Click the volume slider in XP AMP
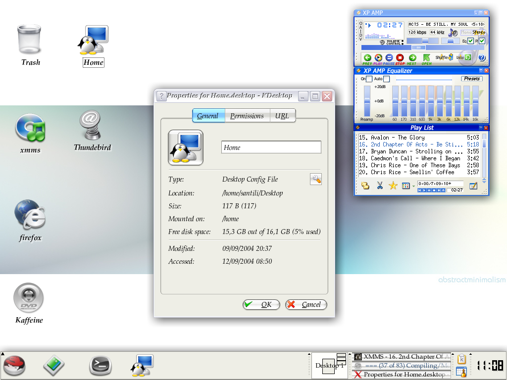Image resolution: width=507 pixels, height=380 pixels. coord(423,41)
